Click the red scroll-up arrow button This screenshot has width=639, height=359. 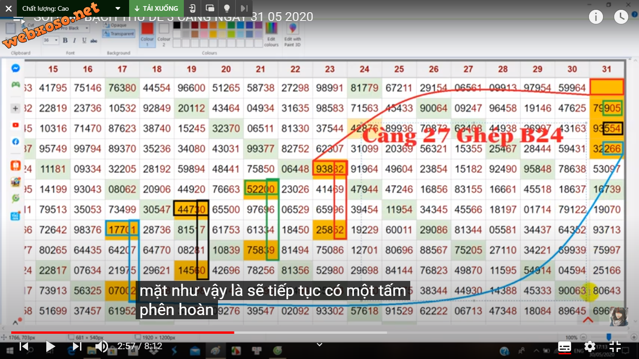point(588,320)
